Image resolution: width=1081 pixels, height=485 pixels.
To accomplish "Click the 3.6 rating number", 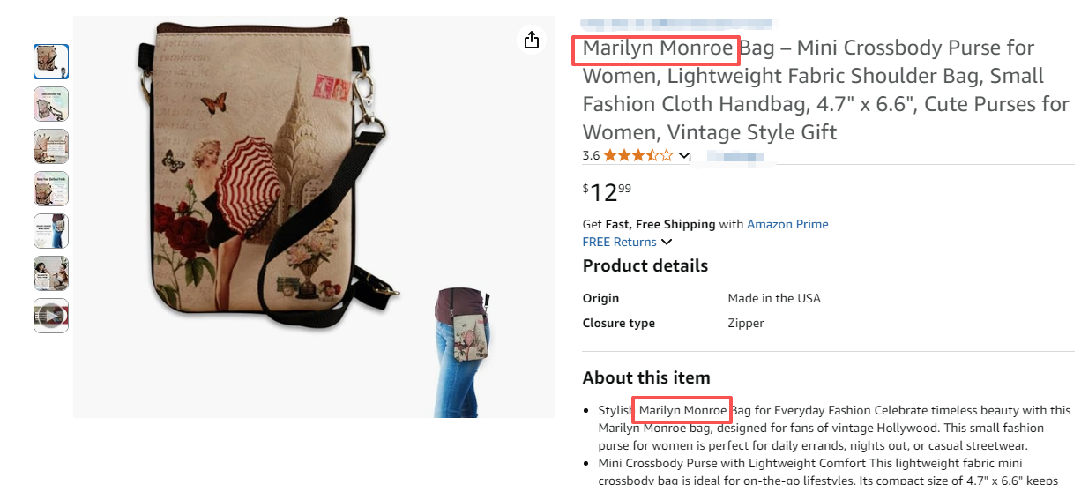I will 591,156.
